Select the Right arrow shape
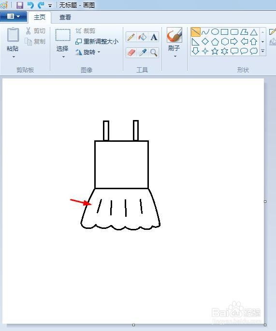 (234, 42)
